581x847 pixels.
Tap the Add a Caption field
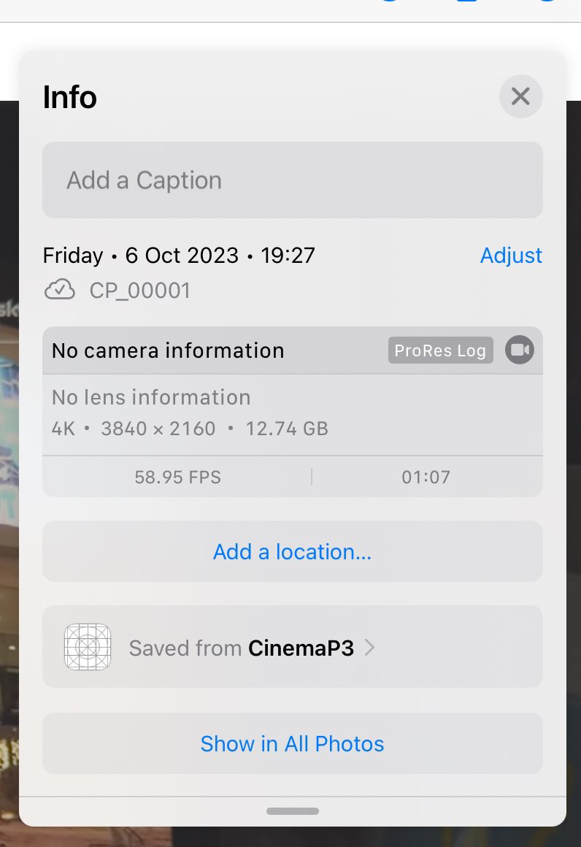[292, 180]
